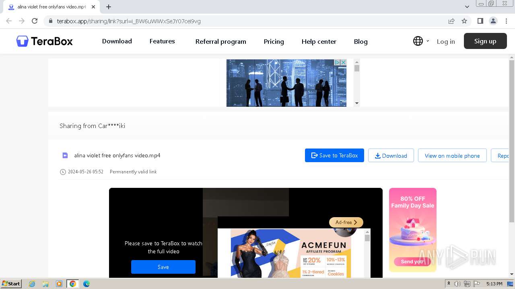
Task: Click the video file icon
Action: click(65, 155)
